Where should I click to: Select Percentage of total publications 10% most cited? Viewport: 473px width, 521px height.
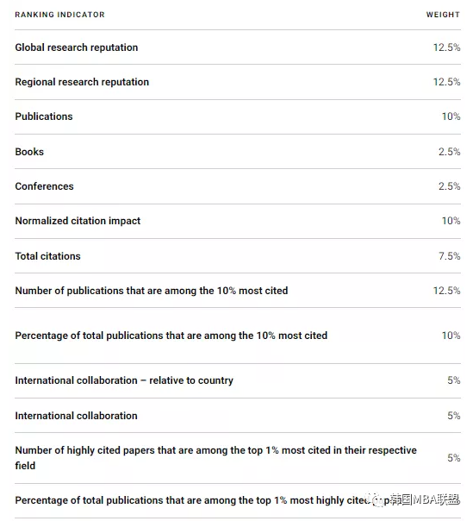(x=238, y=336)
